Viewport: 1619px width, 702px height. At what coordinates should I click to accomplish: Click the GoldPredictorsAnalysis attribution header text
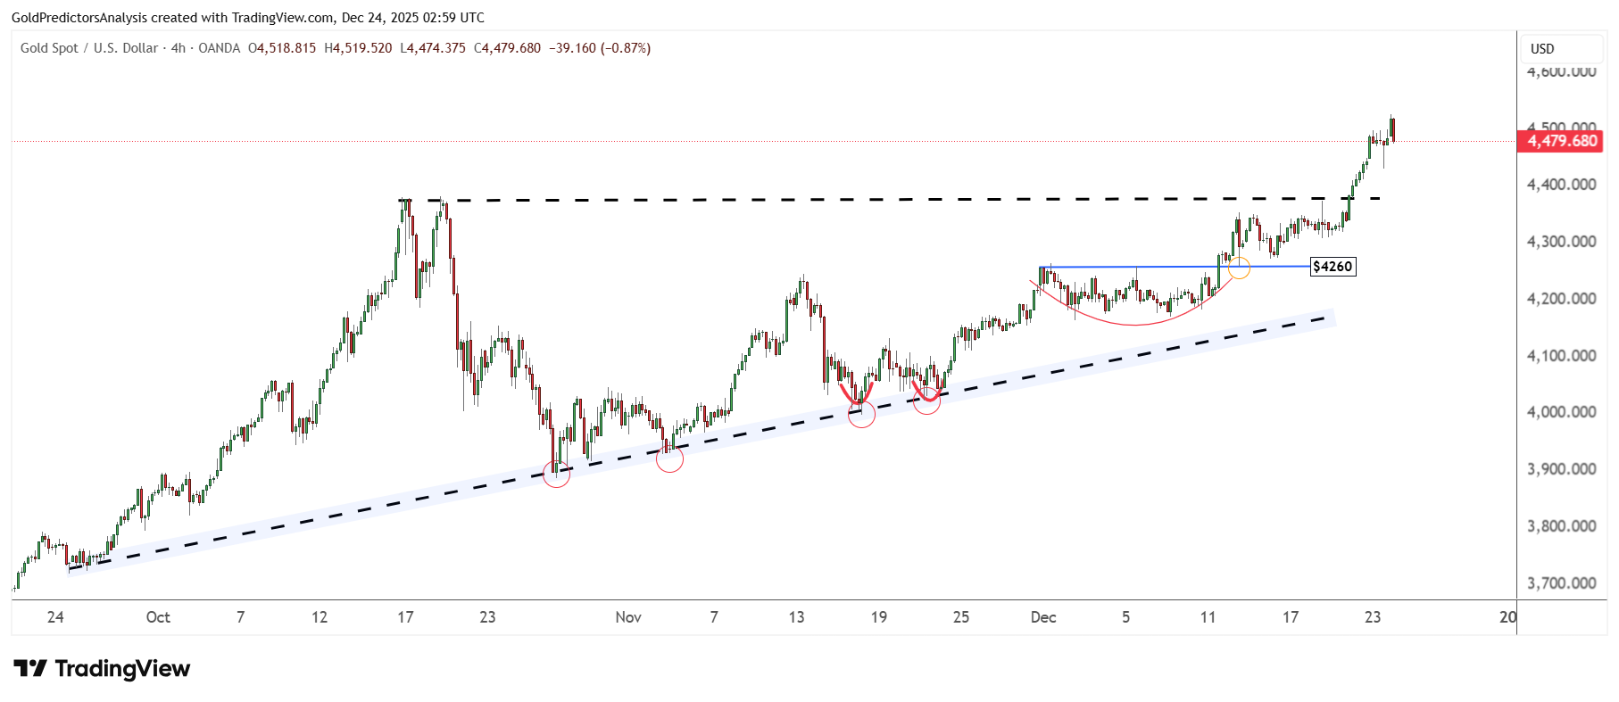coord(248,18)
